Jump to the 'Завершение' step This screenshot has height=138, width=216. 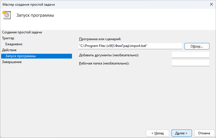(x=12, y=62)
